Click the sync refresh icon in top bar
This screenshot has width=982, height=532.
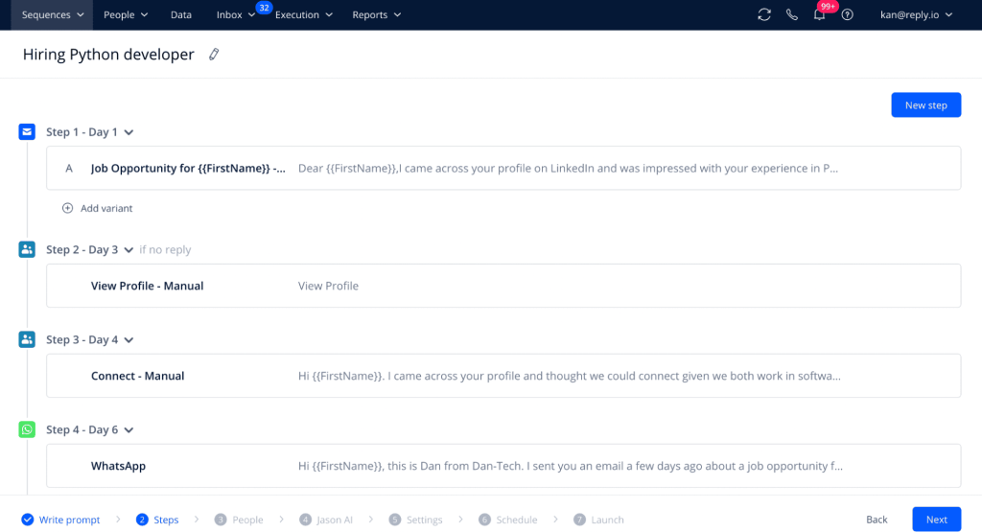pyautogui.click(x=764, y=14)
